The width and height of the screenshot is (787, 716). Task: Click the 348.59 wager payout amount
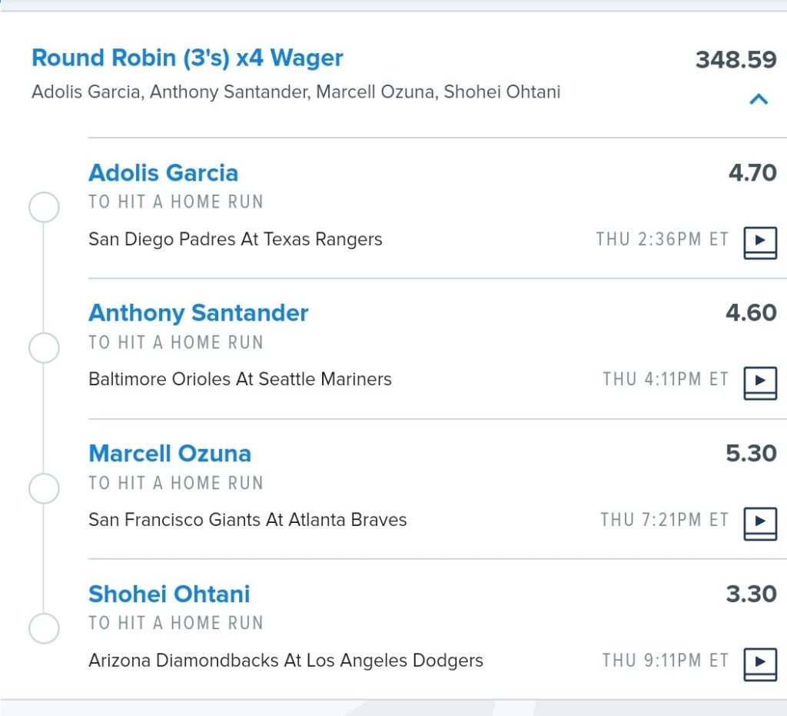tap(736, 60)
